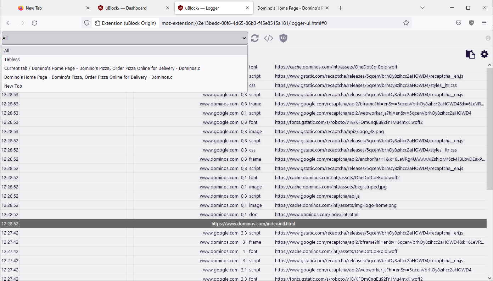The height and width of the screenshot is (281, 493).
Task: Open the logger settings gear
Action: (484, 54)
